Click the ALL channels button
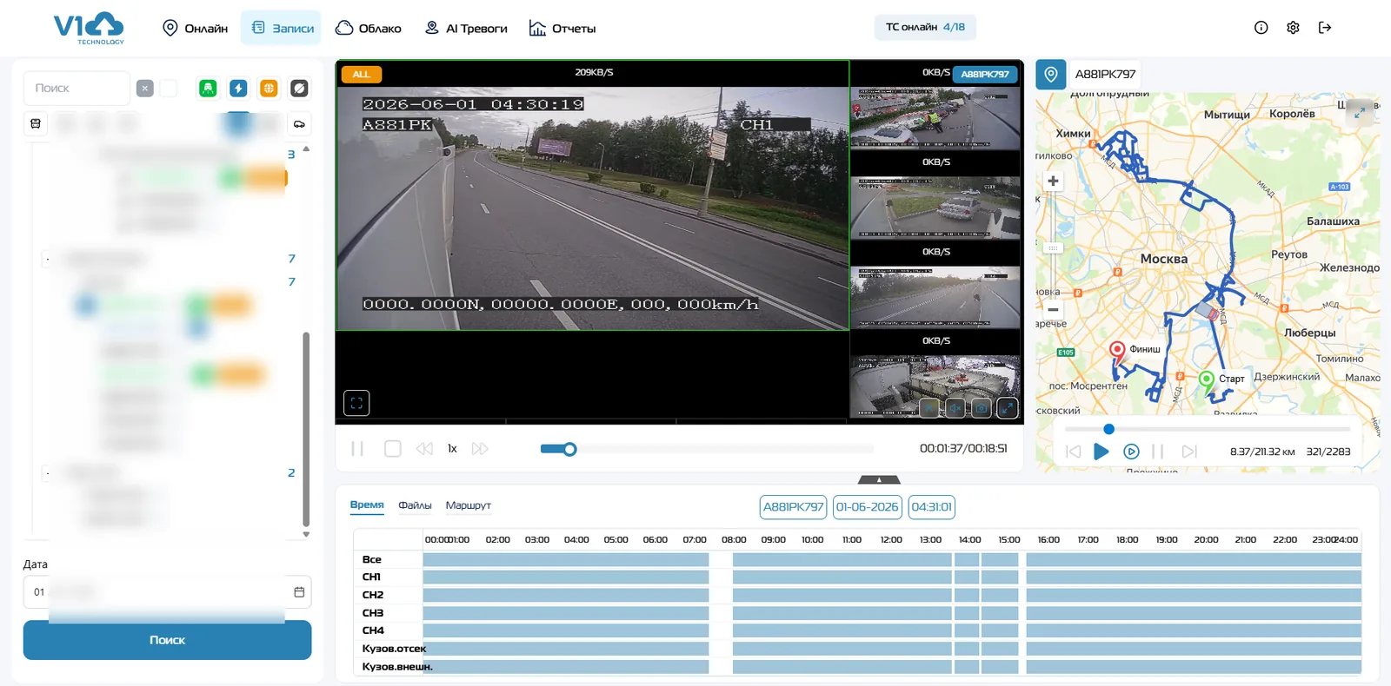The width and height of the screenshot is (1391, 686). tap(361, 75)
